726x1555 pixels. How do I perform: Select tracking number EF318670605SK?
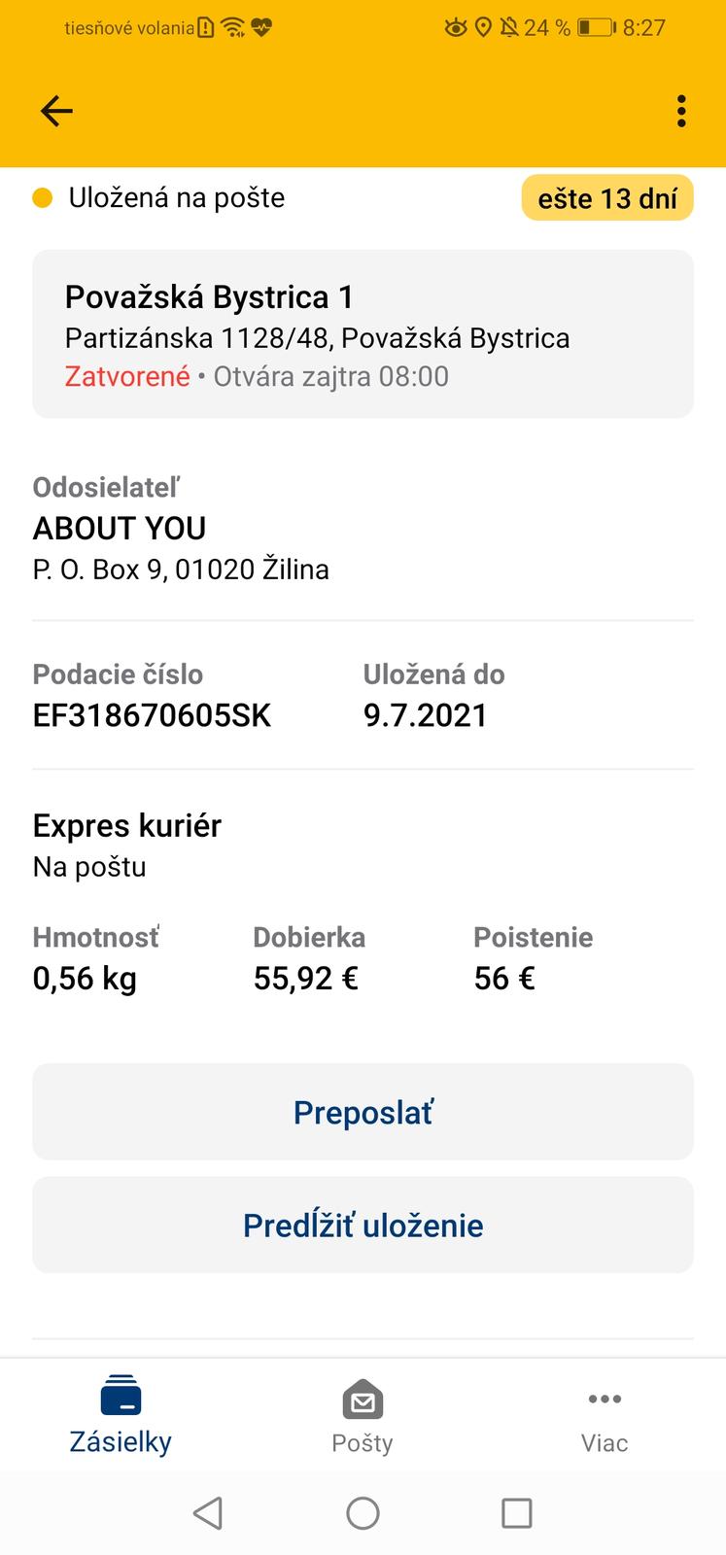point(152,715)
